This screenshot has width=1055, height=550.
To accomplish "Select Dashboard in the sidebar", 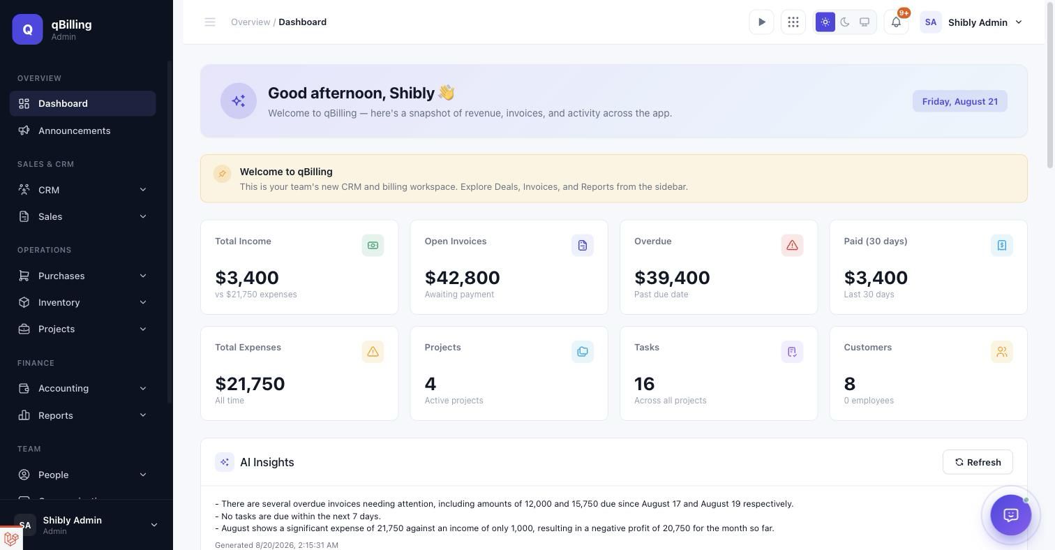I will click(x=82, y=103).
